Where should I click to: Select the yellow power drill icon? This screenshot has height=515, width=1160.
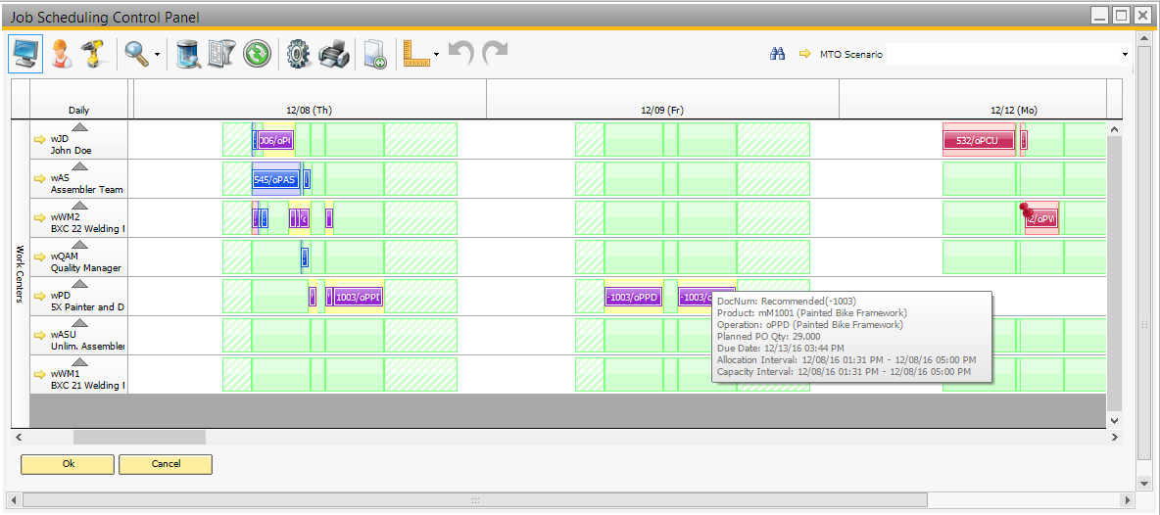coord(93,54)
